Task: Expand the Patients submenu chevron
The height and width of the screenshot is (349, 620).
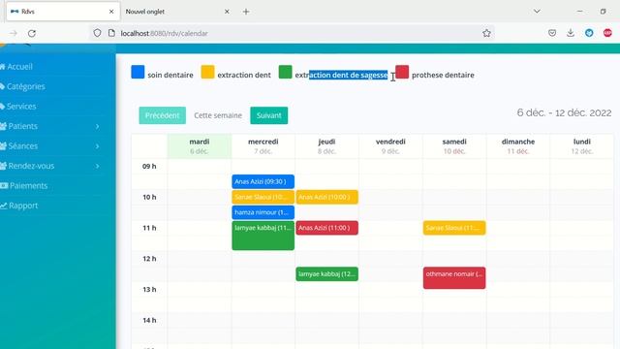Action: pos(97,126)
